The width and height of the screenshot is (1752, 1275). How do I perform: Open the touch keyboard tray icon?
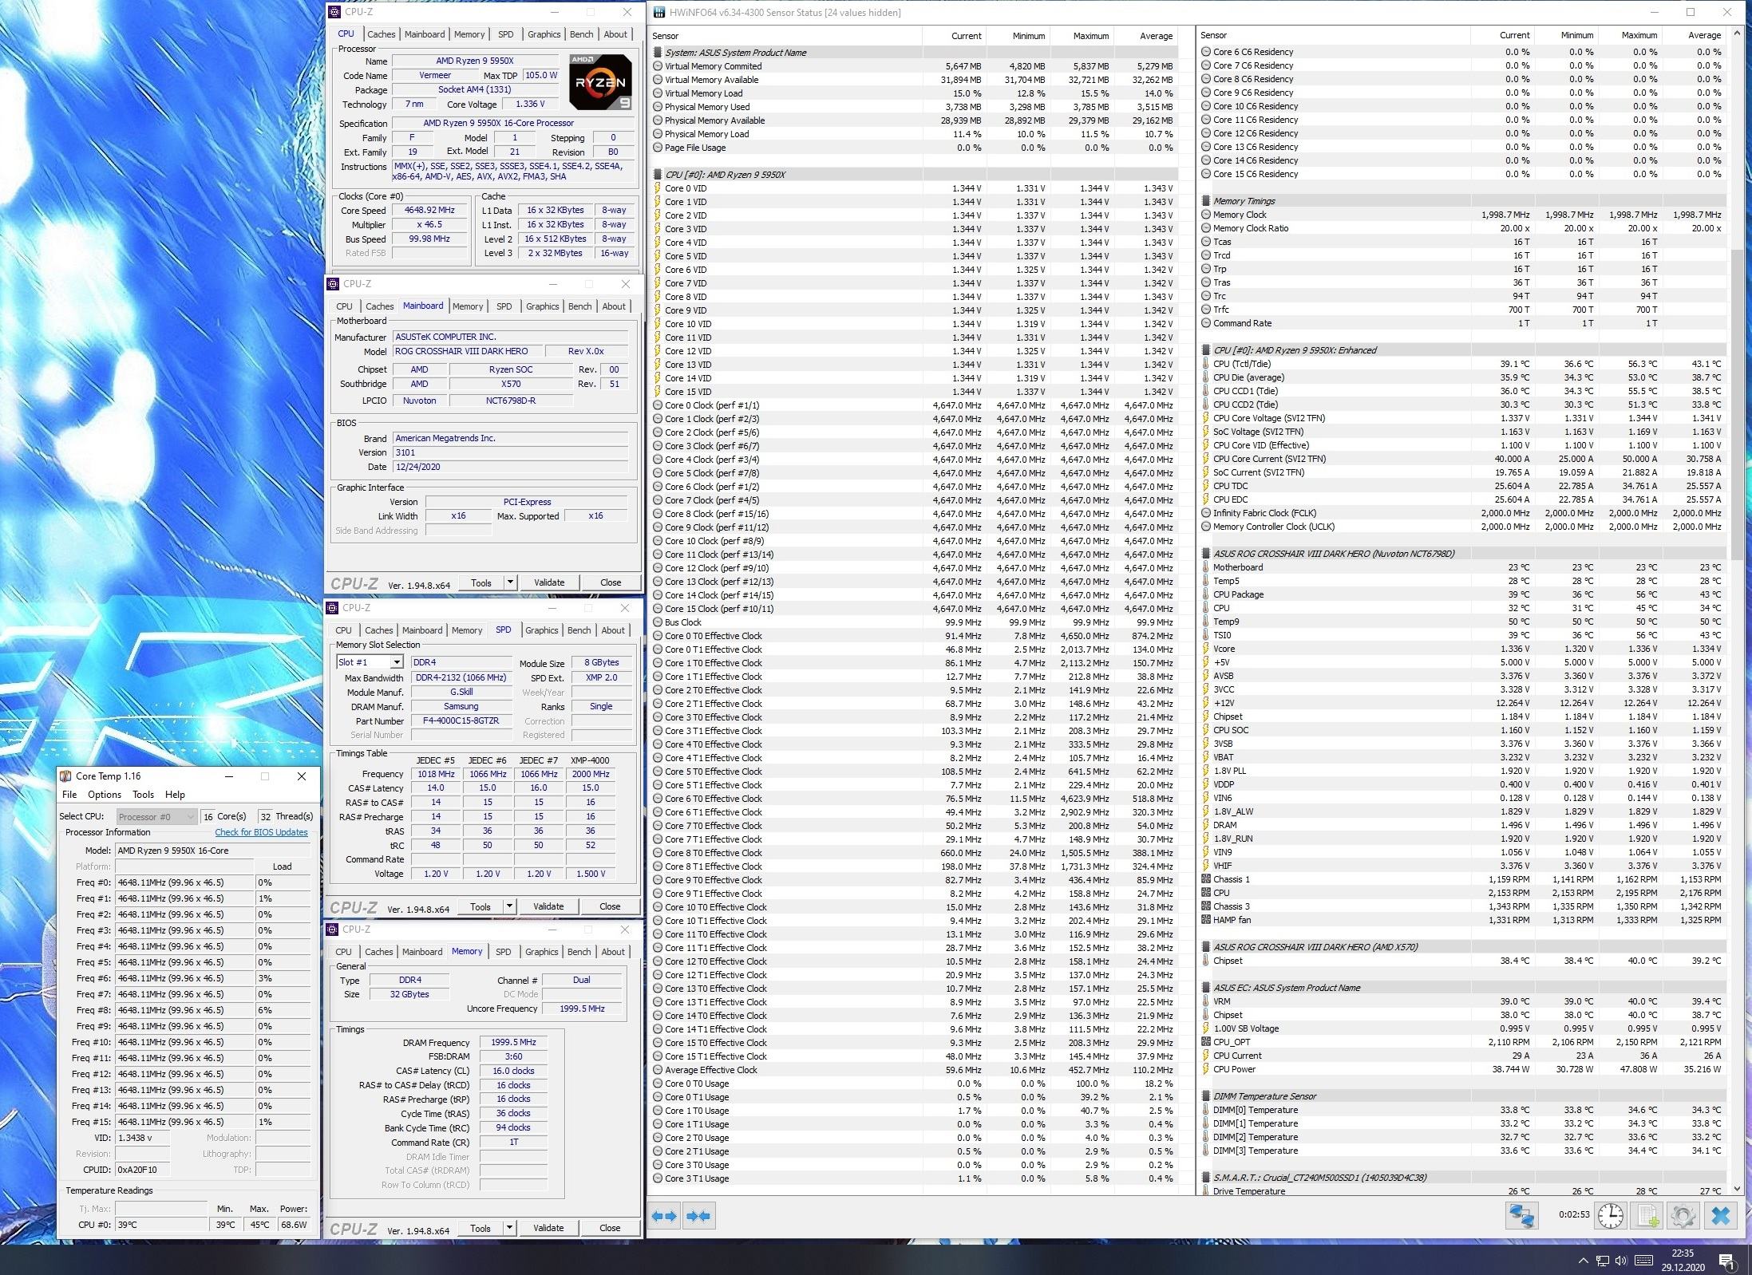point(1643,1261)
